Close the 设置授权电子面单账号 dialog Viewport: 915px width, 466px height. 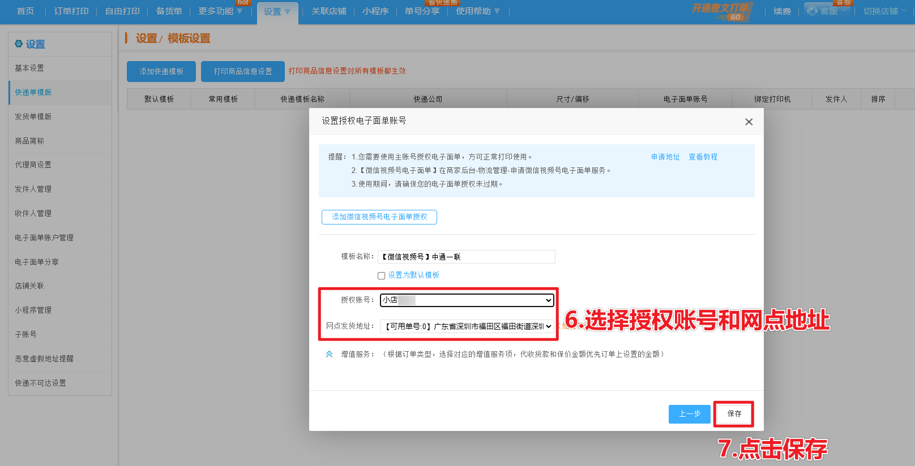[x=749, y=122]
